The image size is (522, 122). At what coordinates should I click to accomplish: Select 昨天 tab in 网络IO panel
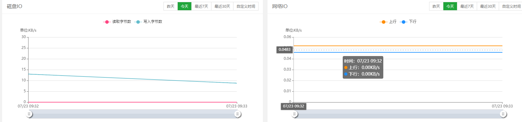[436, 6]
